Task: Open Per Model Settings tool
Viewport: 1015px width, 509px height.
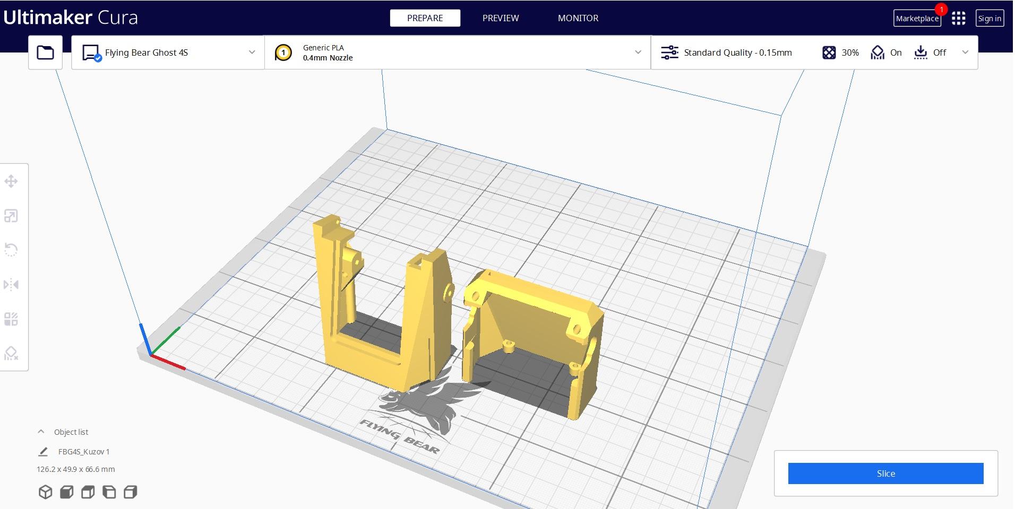Action: click(11, 319)
